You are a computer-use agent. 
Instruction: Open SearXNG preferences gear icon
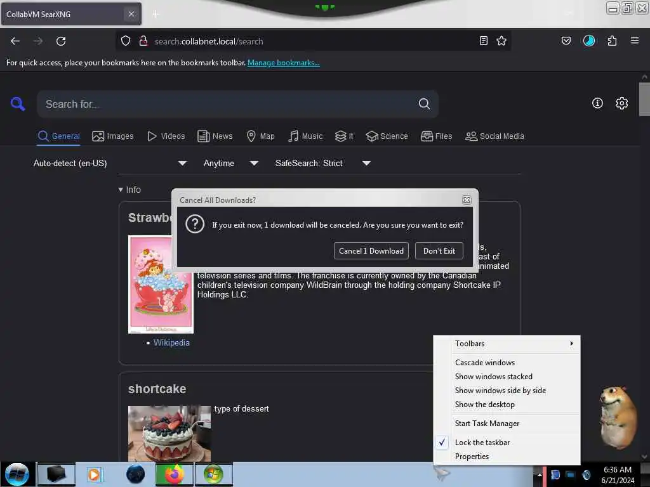point(622,103)
